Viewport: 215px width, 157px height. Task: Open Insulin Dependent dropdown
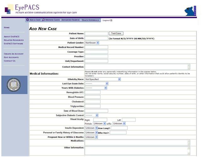tap(91, 128)
